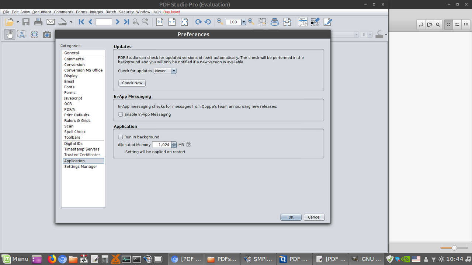Click the terminal icon in taskbar
This screenshot has height=265, width=472.
pos(137,259)
